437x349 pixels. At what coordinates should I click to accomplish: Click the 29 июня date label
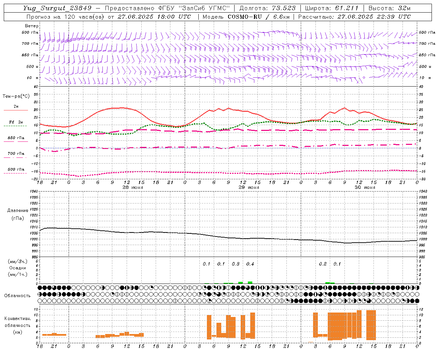pyautogui.click(x=249, y=187)
